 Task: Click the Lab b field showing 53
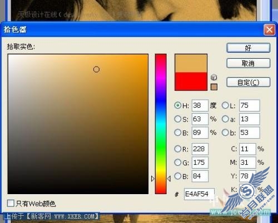pos(250,133)
